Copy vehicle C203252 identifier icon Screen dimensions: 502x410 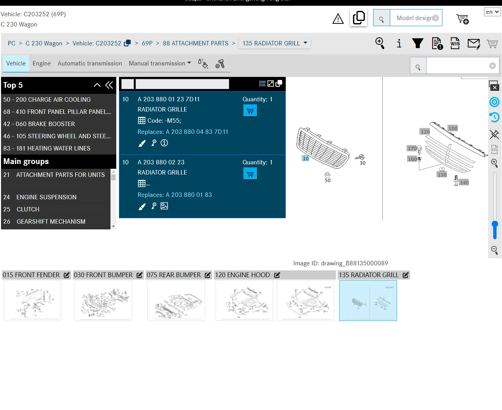click(127, 43)
